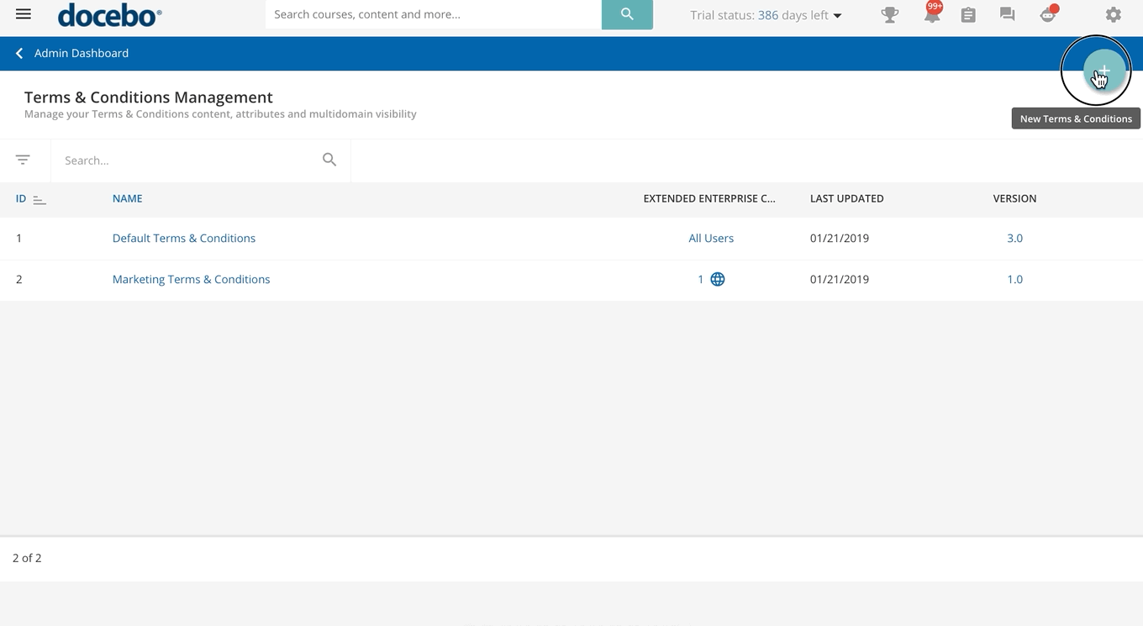Open the hamburger main menu

point(24,14)
